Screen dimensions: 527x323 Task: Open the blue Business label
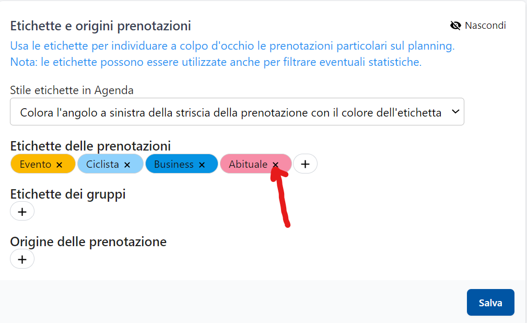pyautogui.click(x=173, y=164)
